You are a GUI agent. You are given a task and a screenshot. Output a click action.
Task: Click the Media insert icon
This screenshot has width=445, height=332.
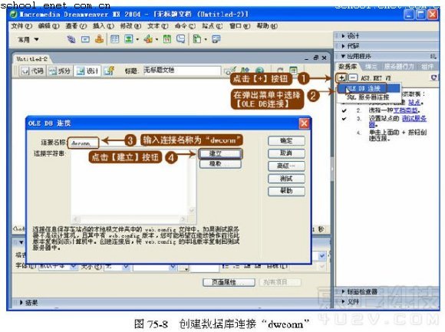pos(148,39)
